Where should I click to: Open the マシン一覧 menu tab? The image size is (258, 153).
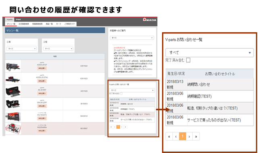coord(11,24)
